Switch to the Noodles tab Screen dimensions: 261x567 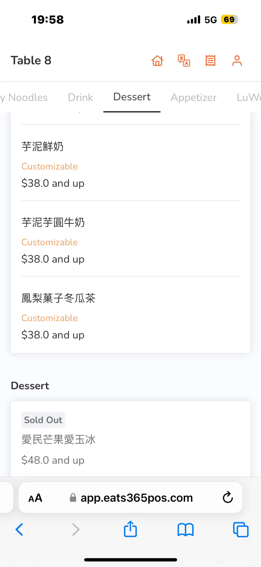tap(26, 97)
